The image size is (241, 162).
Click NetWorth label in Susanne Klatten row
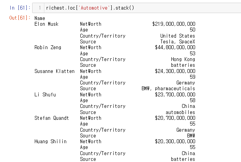(91, 71)
